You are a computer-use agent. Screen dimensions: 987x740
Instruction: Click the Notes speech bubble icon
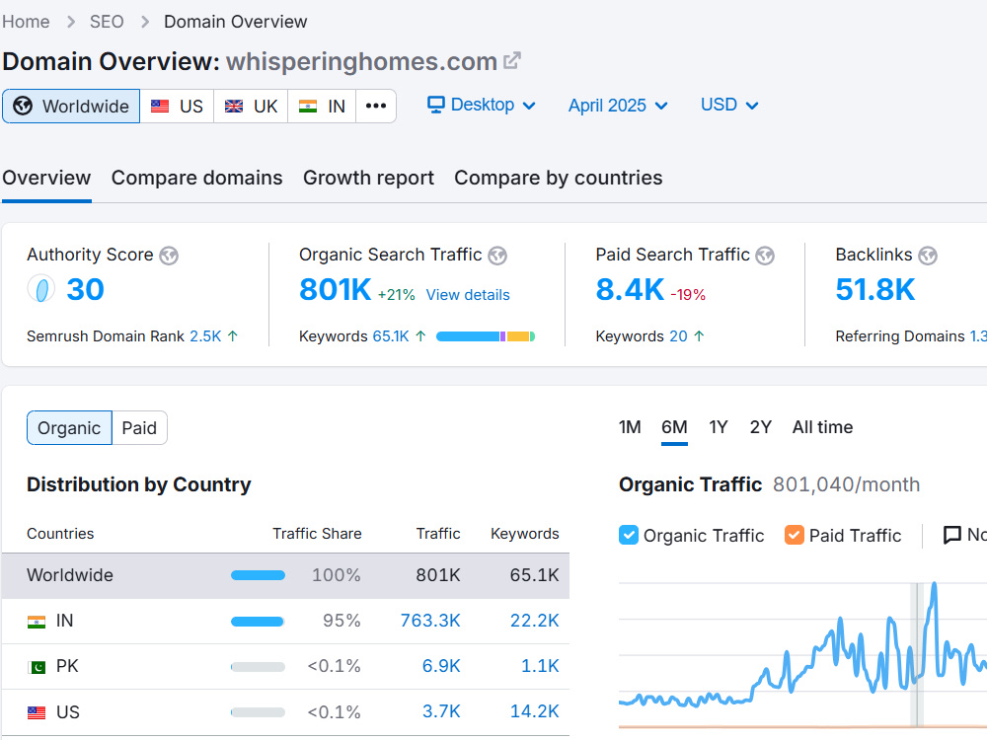[x=952, y=535]
